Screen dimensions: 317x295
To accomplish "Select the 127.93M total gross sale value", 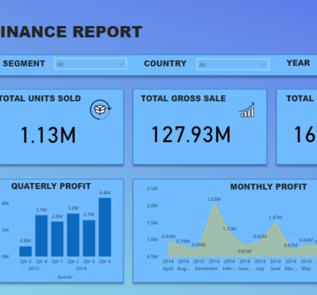I will point(191,134).
